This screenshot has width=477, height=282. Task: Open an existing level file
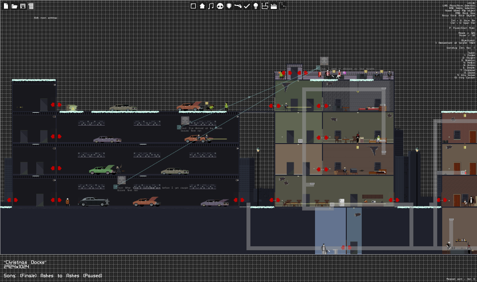pyautogui.click(x=14, y=6)
